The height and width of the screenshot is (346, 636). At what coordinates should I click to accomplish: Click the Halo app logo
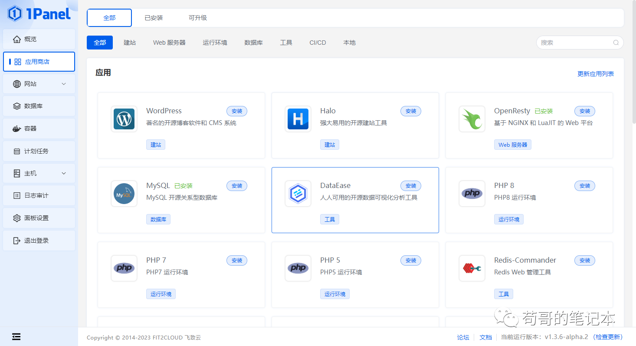tap(298, 119)
